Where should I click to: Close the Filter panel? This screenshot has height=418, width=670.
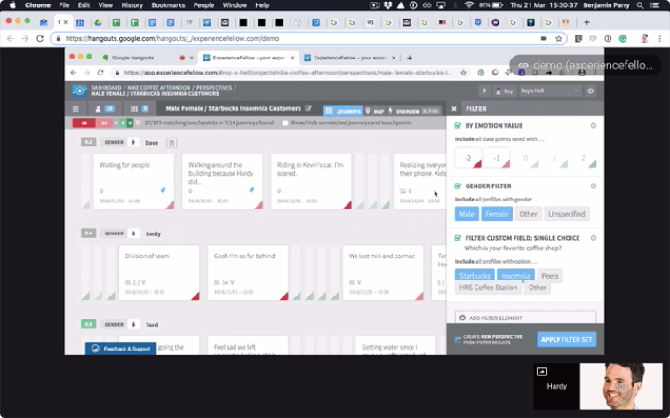(x=454, y=109)
